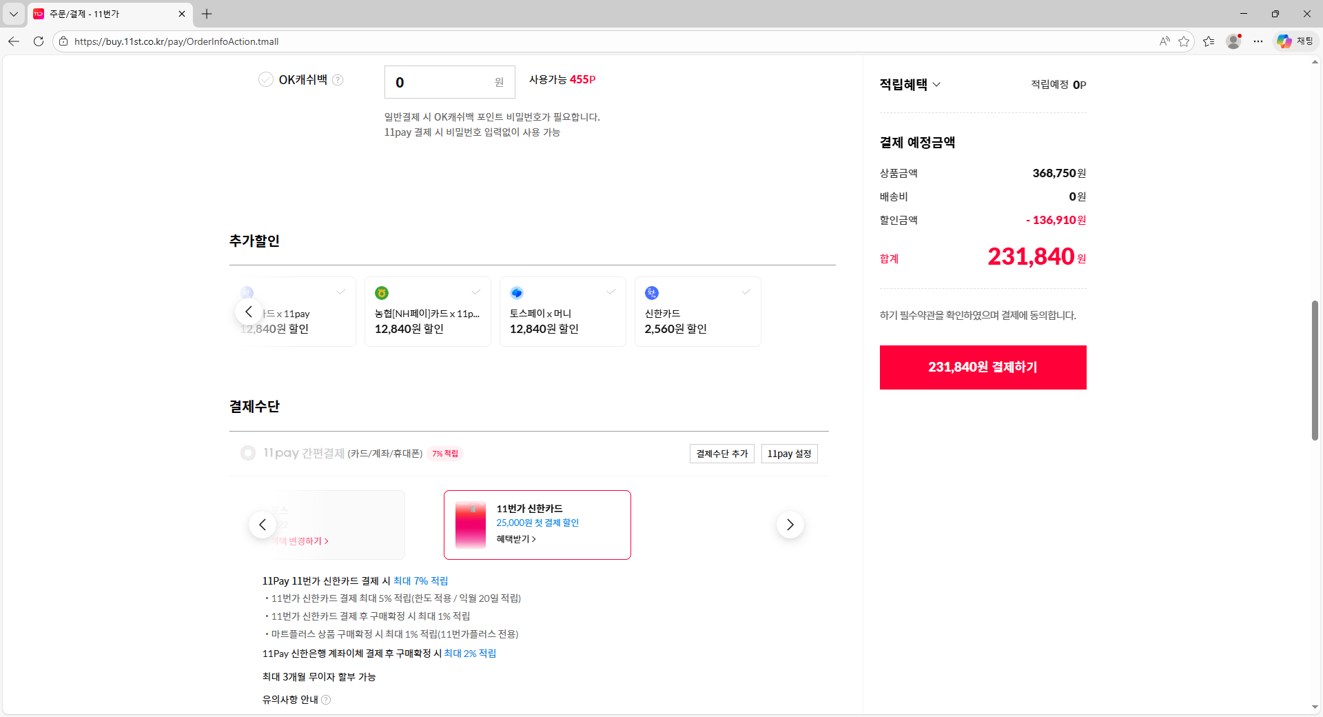The image size is (1323, 717).
Task: Open the browser tab list dropdown
Action: coord(14,14)
